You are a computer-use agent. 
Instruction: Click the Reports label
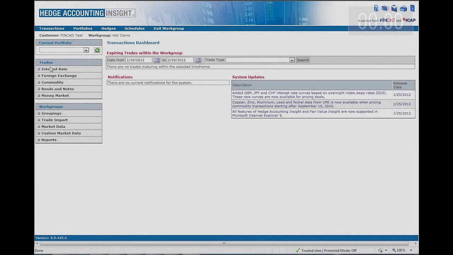(x=49, y=140)
